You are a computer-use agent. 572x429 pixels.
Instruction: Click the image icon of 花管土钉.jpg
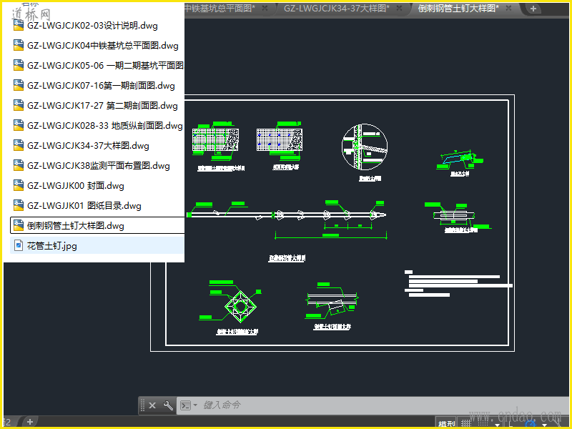[x=19, y=245]
